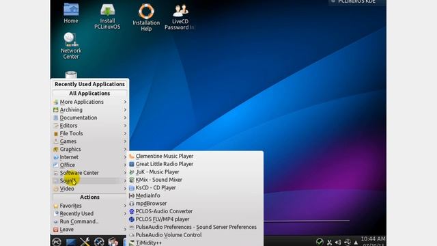Expand Games submenu arrow
Screen dimensions: 437x246
(125, 141)
